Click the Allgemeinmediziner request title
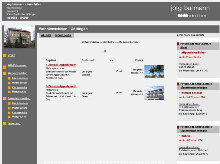The image size is (220, 164). click(193, 53)
